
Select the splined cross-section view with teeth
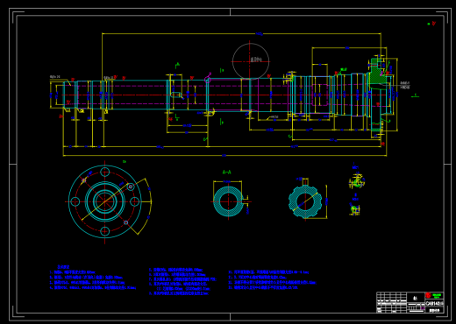(305, 201)
